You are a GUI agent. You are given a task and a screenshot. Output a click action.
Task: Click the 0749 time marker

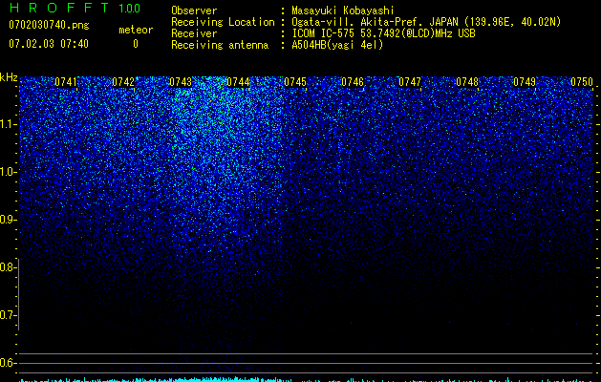[x=525, y=82]
